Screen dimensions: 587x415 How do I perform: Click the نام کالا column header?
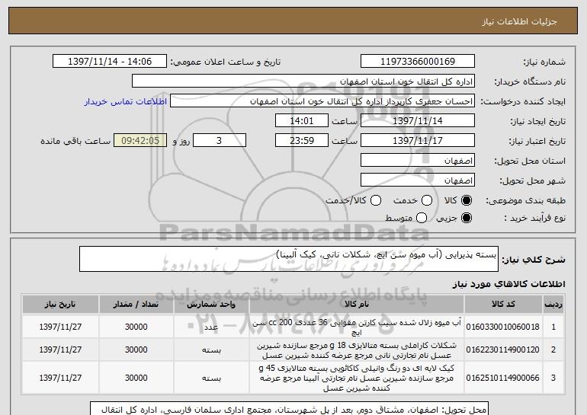357,305
